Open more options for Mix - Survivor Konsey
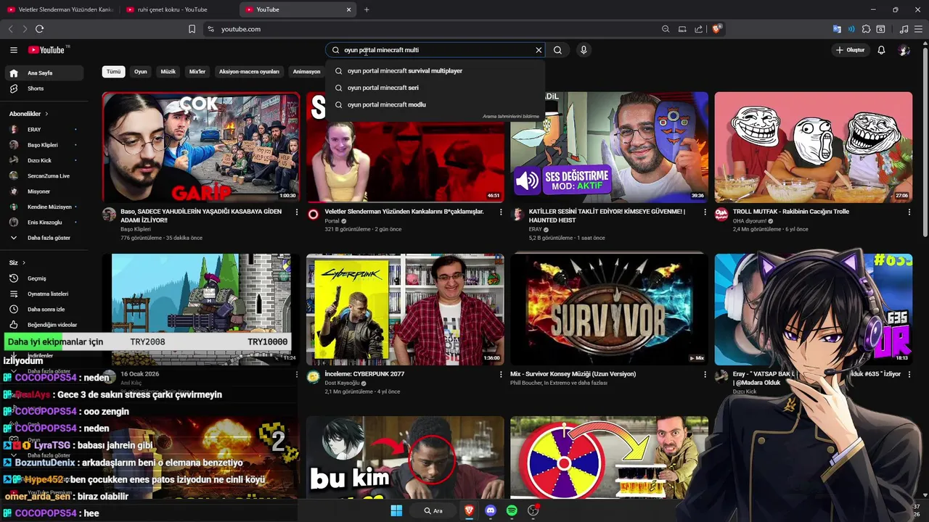This screenshot has height=522, width=929. [704, 375]
